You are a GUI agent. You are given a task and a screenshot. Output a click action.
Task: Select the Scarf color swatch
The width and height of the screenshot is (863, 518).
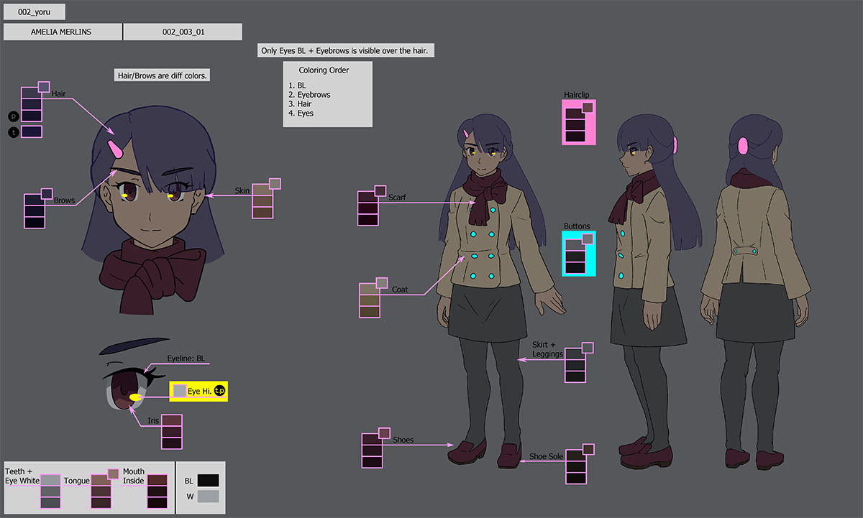coord(367,208)
